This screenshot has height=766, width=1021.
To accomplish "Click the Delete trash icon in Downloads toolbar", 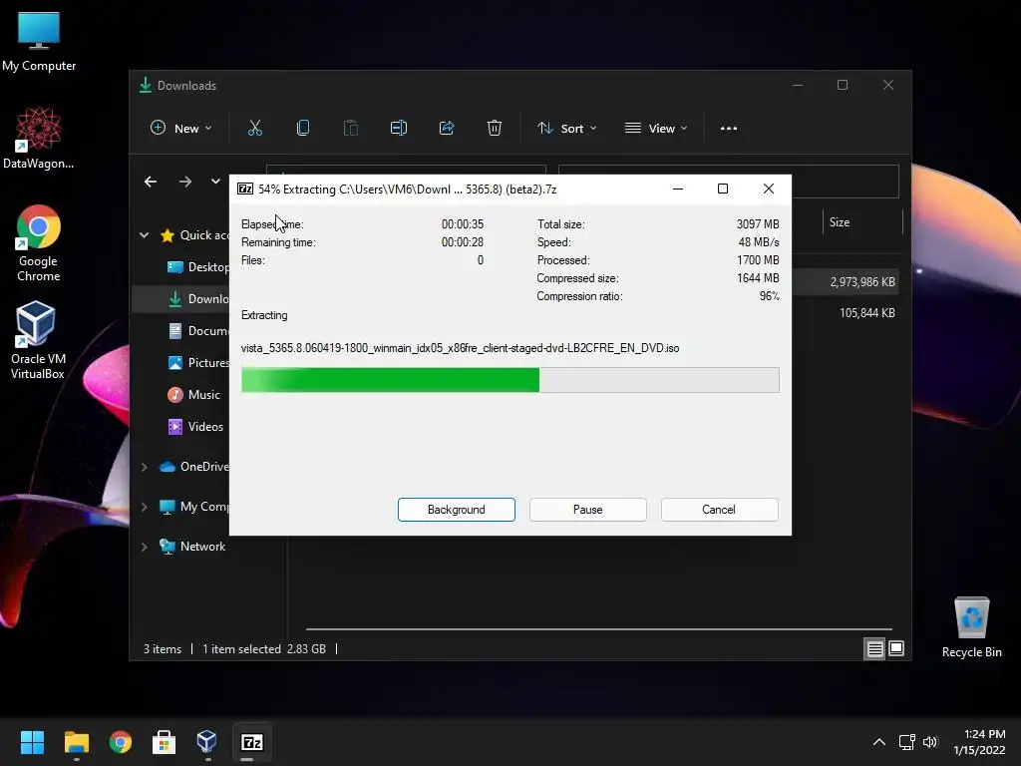I will pyautogui.click(x=495, y=129).
